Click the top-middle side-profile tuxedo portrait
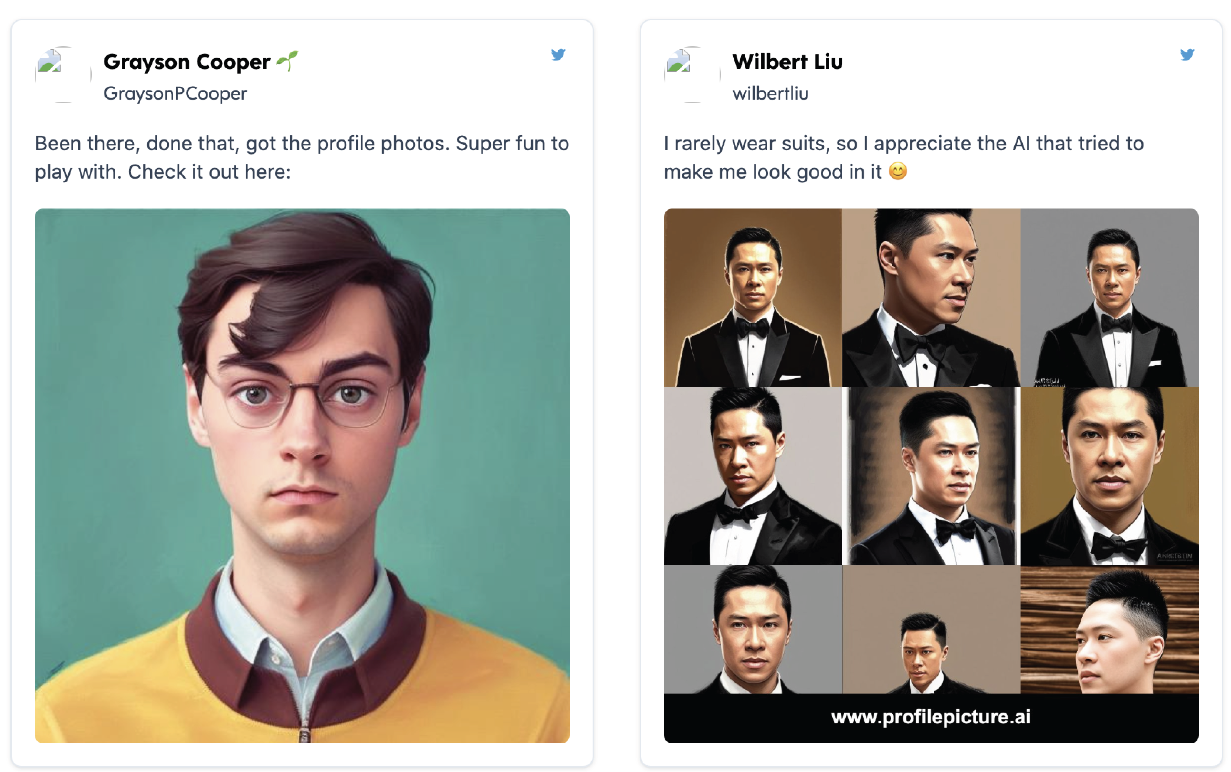Image resolution: width=1231 pixels, height=772 pixels. tap(931, 297)
